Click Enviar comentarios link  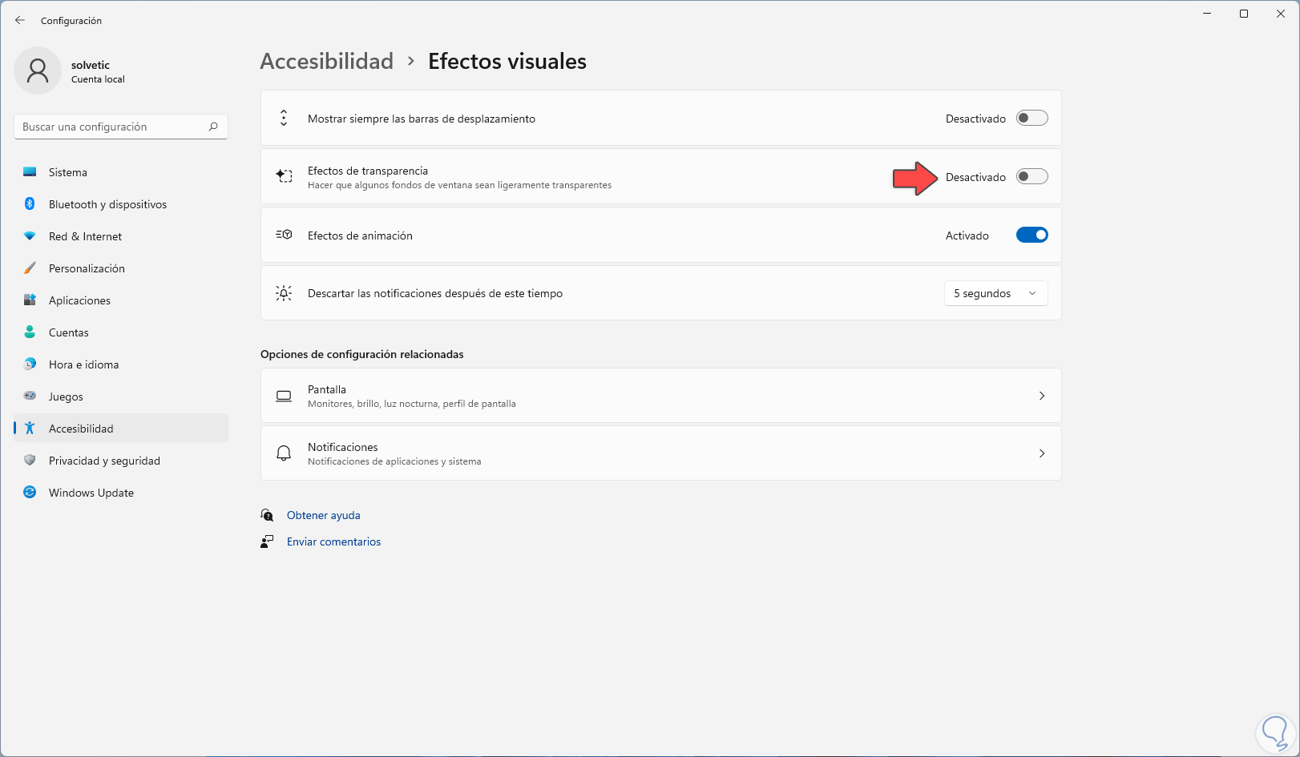coord(333,542)
